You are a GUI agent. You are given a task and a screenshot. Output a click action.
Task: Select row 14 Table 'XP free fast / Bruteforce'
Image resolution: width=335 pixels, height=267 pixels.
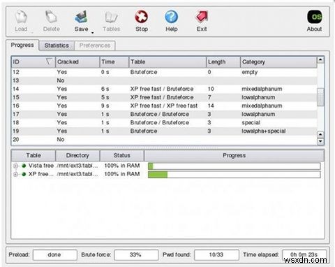[x=162, y=89]
